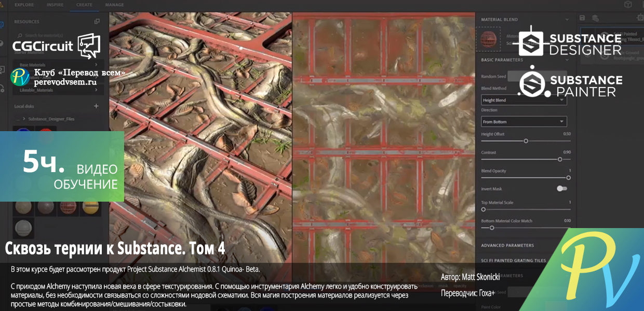644x311 pixels.
Task: Open the Blend Method dropdown showing Height Blend
Action: click(x=524, y=100)
